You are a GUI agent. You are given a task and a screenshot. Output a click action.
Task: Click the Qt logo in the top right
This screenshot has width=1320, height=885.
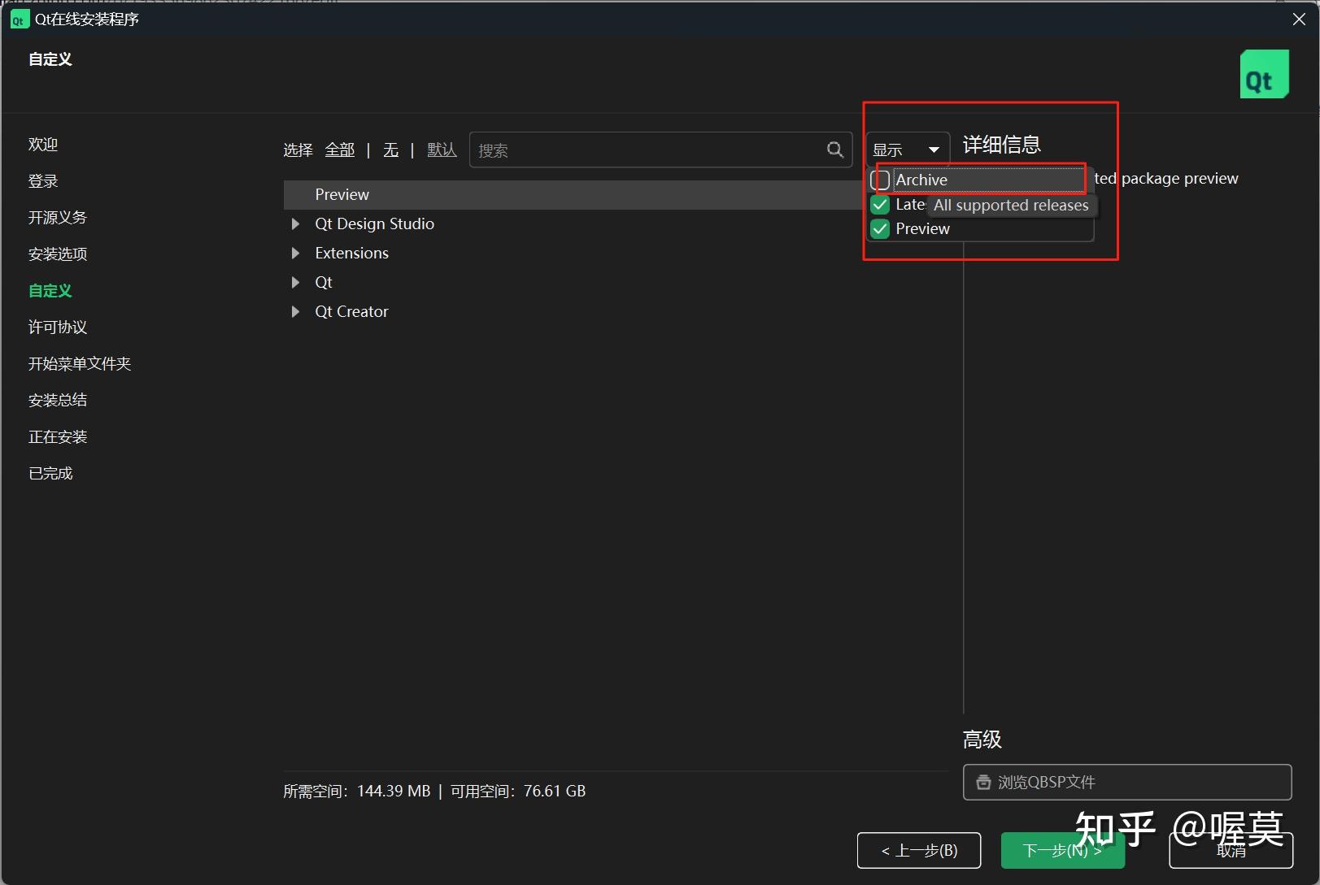pyautogui.click(x=1264, y=73)
